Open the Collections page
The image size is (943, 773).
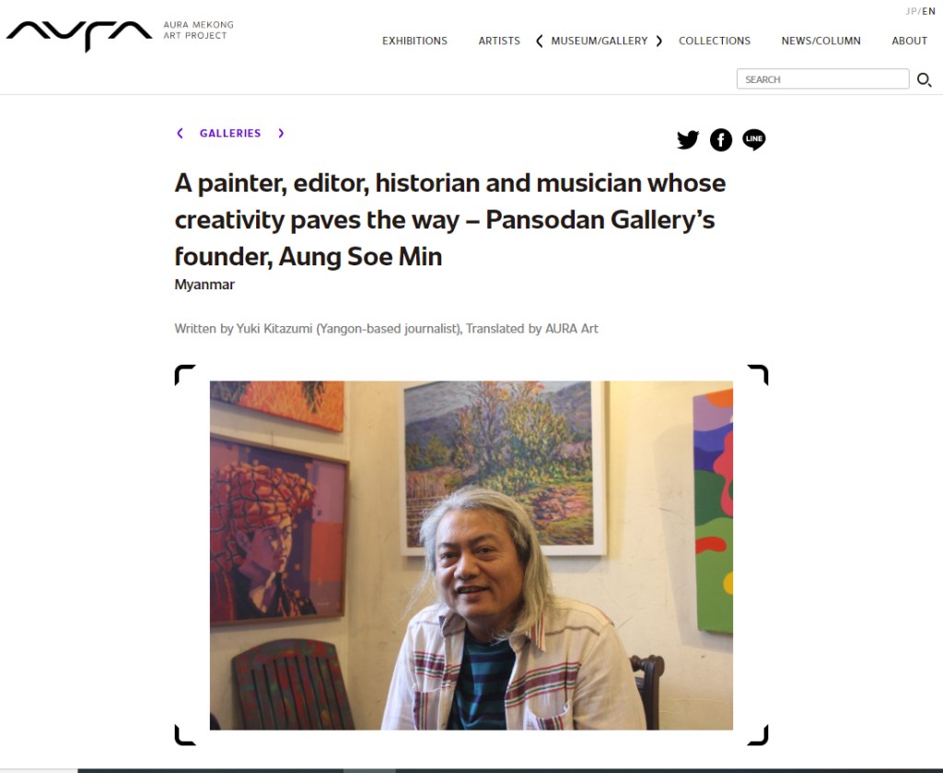(x=715, y=41)
